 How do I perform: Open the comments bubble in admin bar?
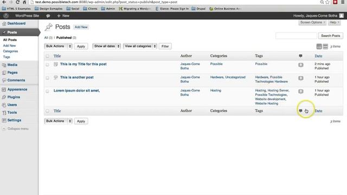[48, 16]
